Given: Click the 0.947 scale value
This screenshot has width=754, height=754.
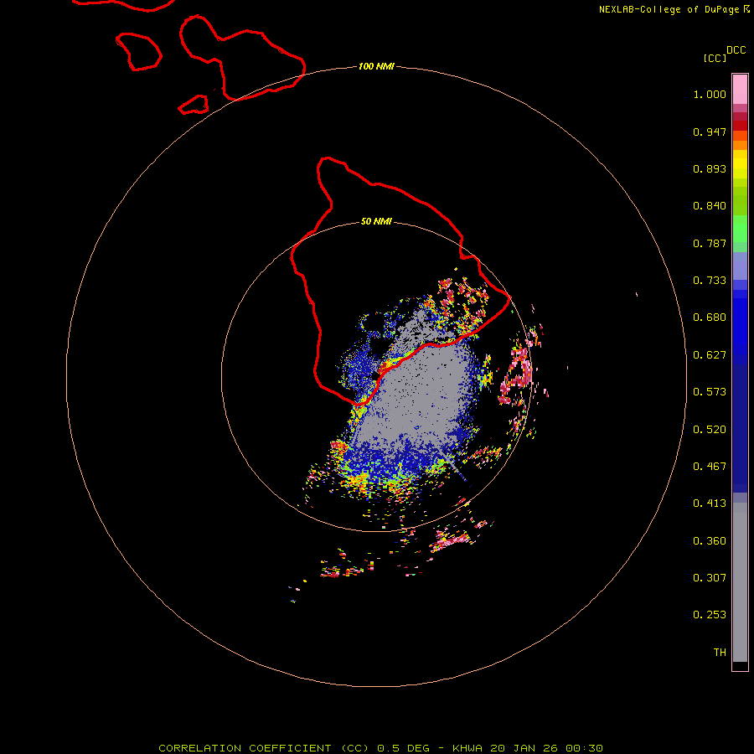Looking at the screenshot, I should tap(710, 132).
